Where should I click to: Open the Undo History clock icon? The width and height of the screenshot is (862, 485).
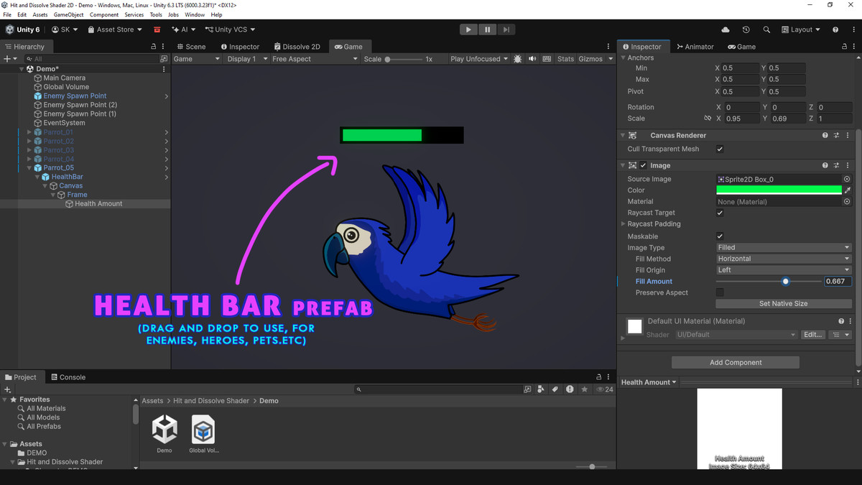coord(746,29)
